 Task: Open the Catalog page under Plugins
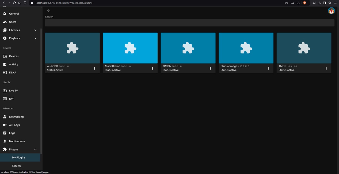coord(17,166)
